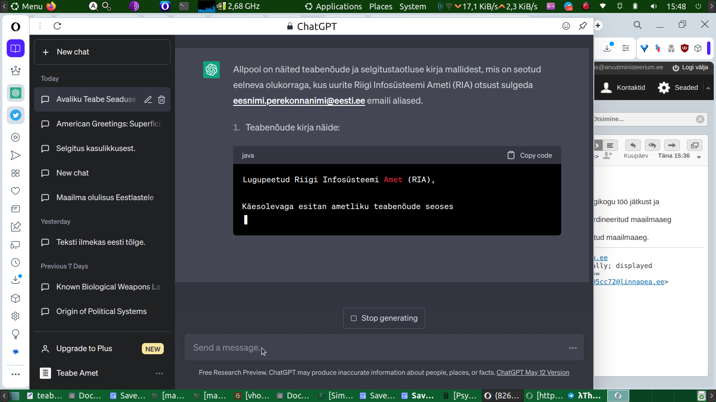Click the Opera logo menu icon

(16, 27)
